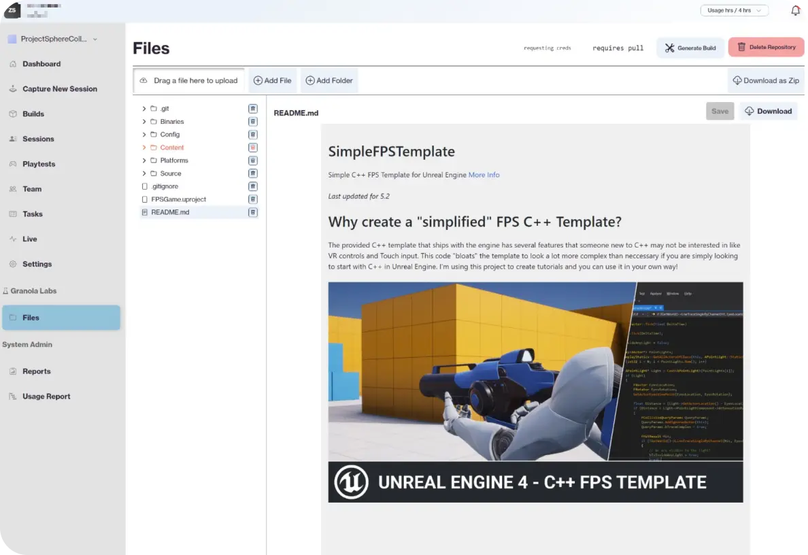The height and width of the screenshot is (555, 808).
Task: Click the More Info link
Action: coord(484,175)
